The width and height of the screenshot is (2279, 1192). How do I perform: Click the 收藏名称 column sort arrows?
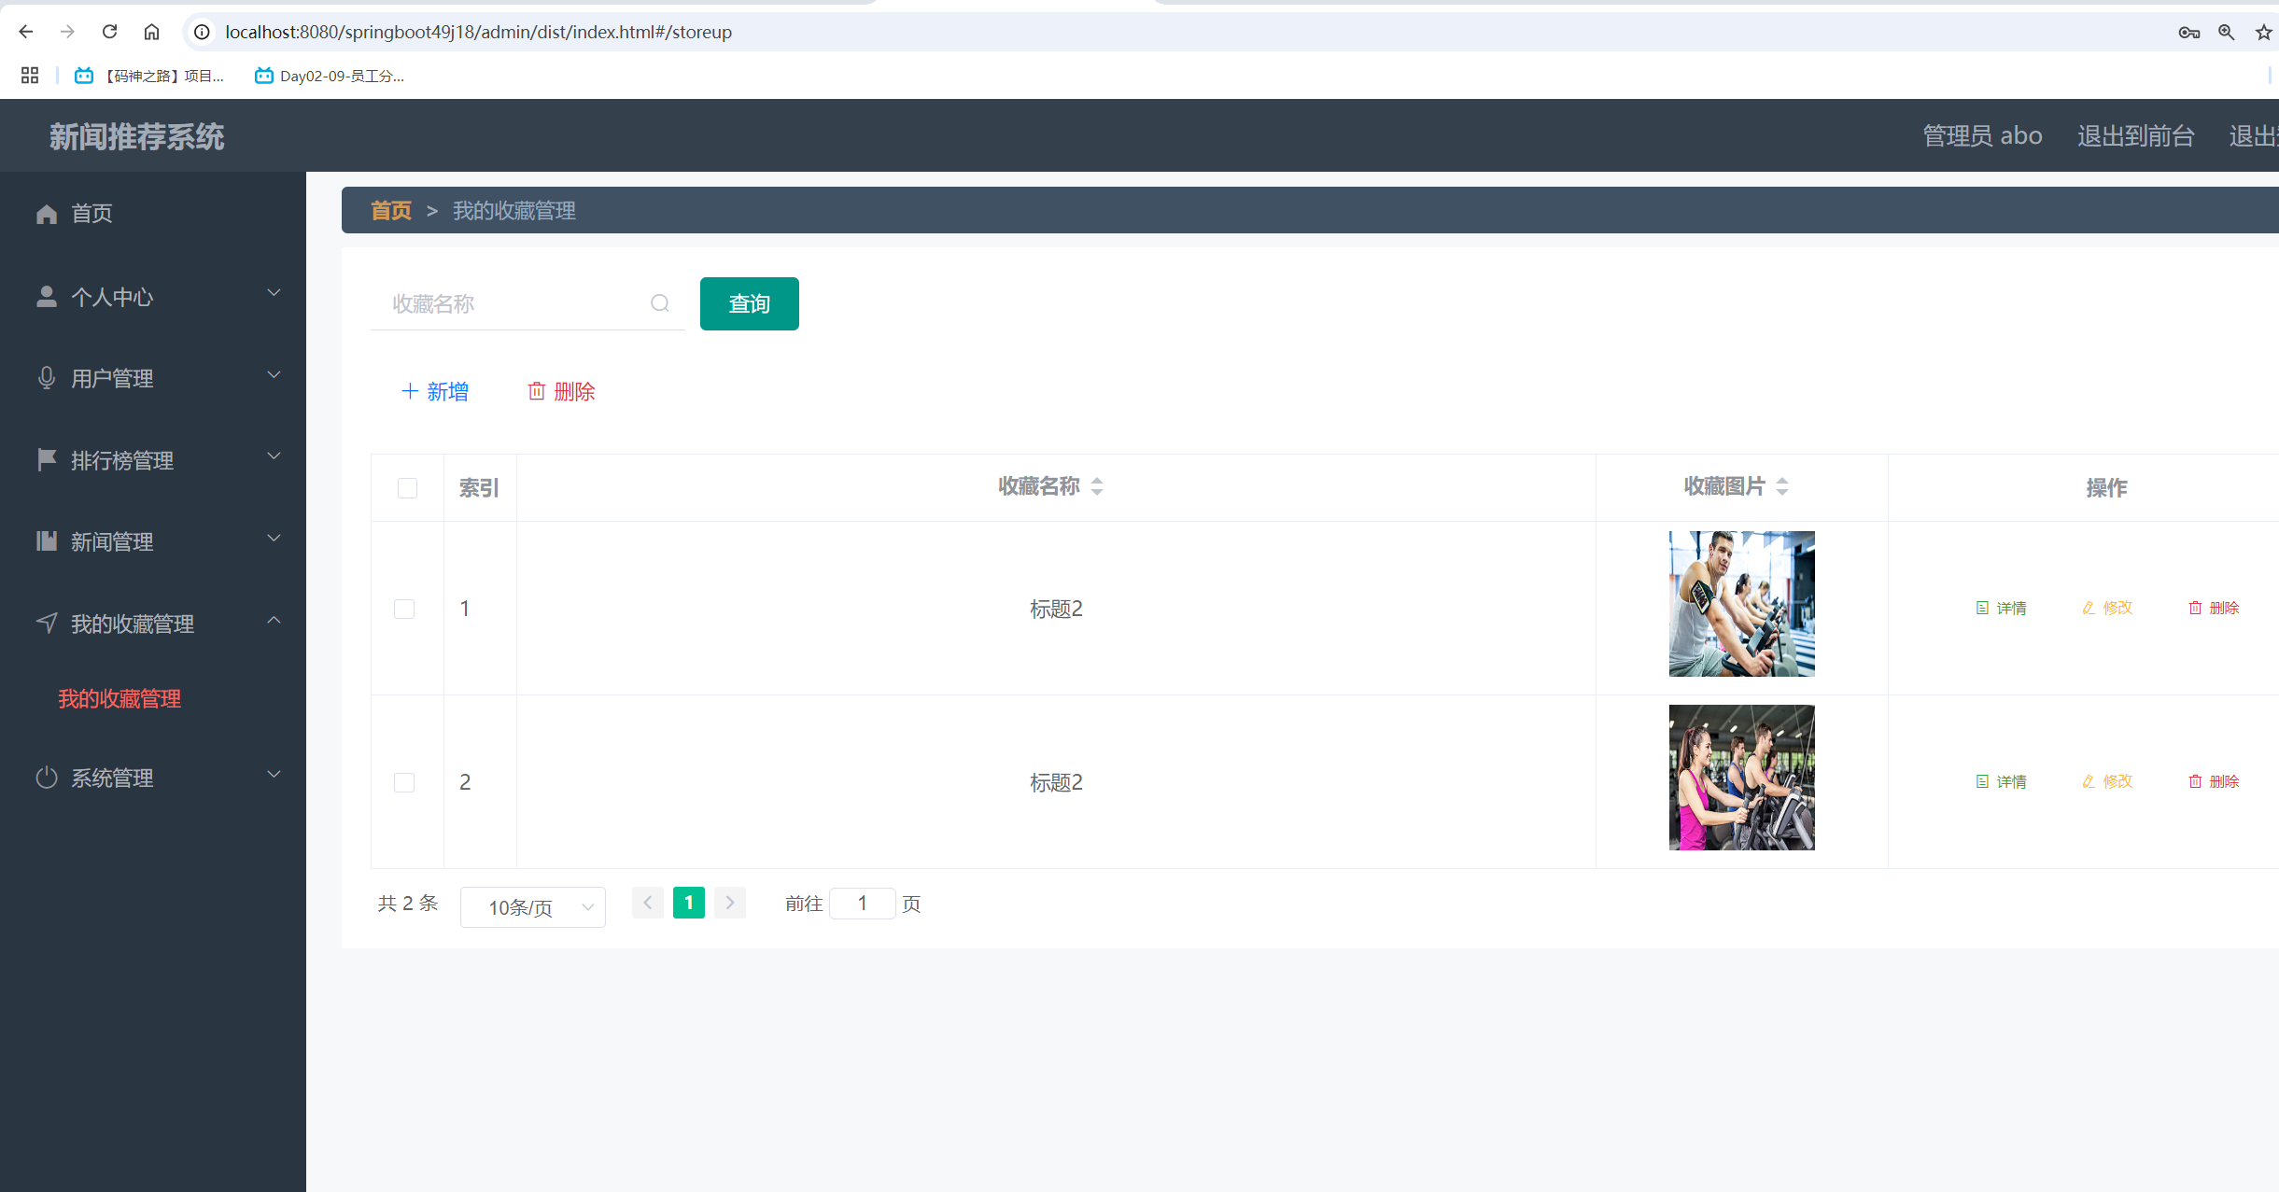point(1097,486)
